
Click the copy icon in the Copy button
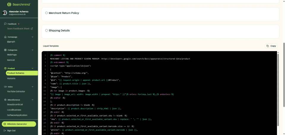(x=267, y=46)
